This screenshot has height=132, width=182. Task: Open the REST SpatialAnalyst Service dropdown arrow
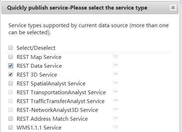click(x=116, y=83)
